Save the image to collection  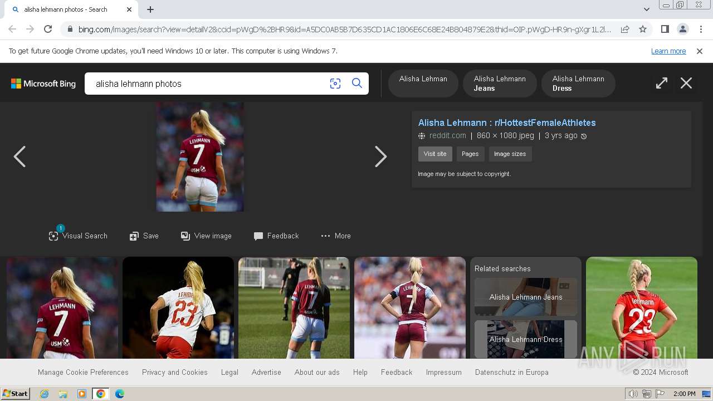(x=144, y=236)
